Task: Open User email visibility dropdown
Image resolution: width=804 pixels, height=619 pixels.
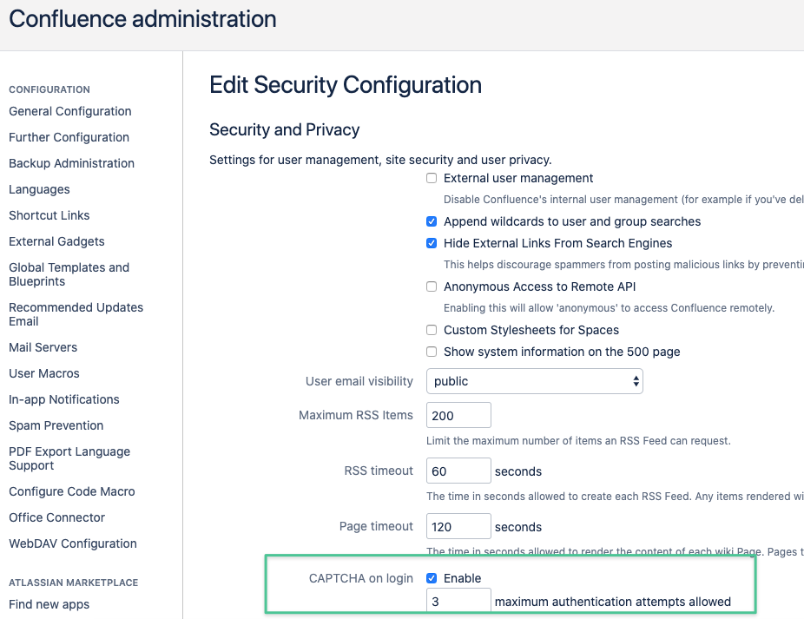Action: pyautogui.click(x=535, y=381)
